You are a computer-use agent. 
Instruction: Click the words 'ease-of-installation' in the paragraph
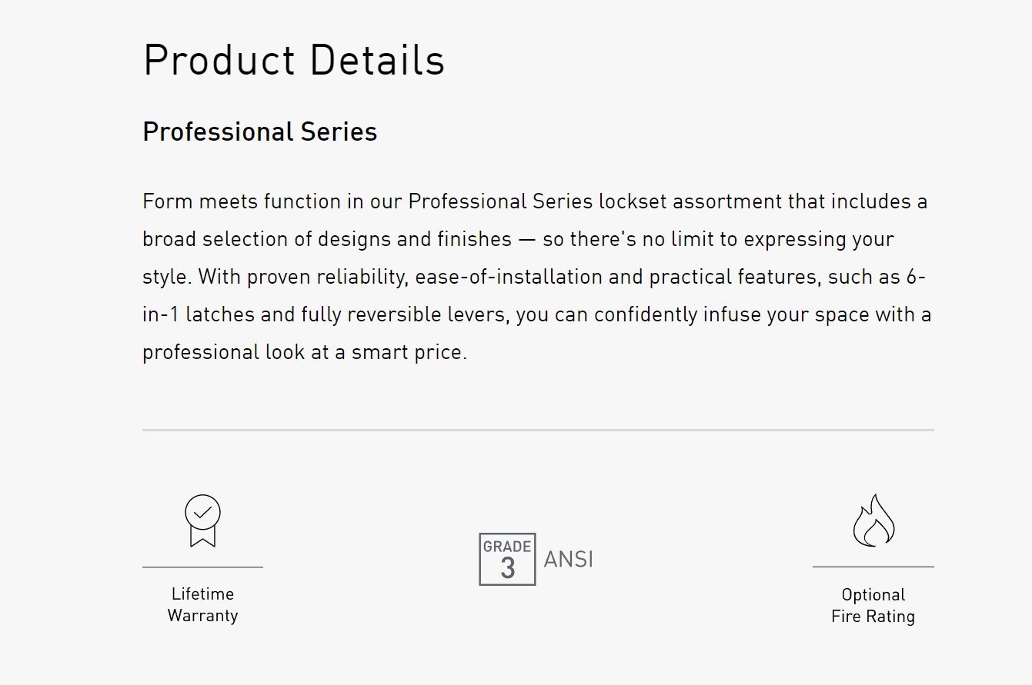tap(509, 278)
